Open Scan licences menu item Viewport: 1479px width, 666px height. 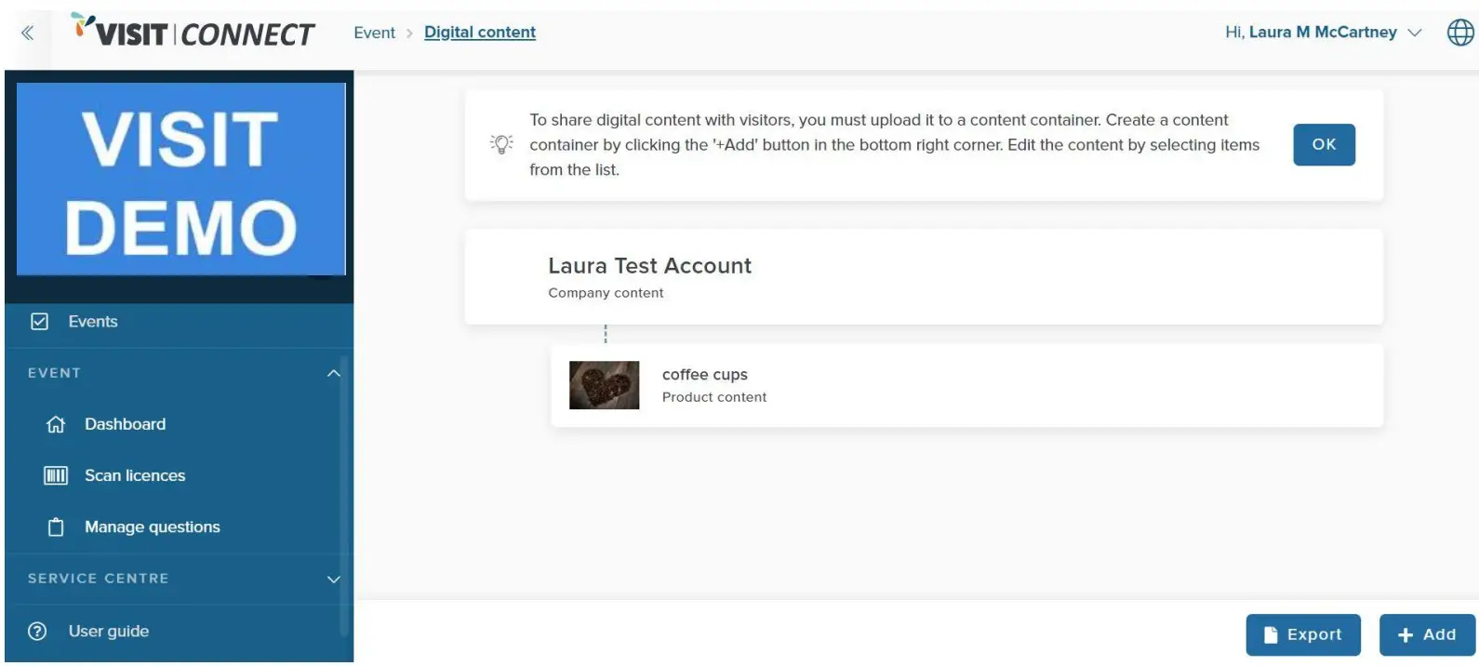(135, 476)
